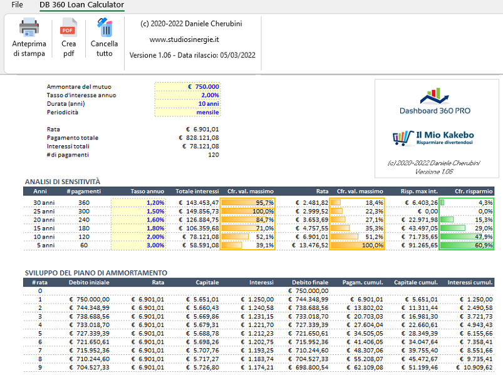This screenshot has height=375, width=503.
Task: Select the 360 payments cell
Action: coord(84,203)
